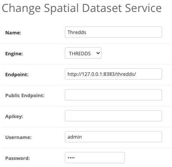Image resolution: width=172 pixels, height=167 pixels.
Task: Click the 'Public Endpoint:' label
Action: coord(25,96)
